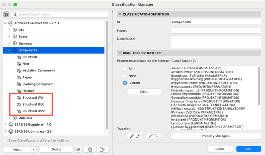This screenshot has height=155, width=265.
Task: Click the properties list scrollbar
Action: pyautogui.click(x=259, y=86)
